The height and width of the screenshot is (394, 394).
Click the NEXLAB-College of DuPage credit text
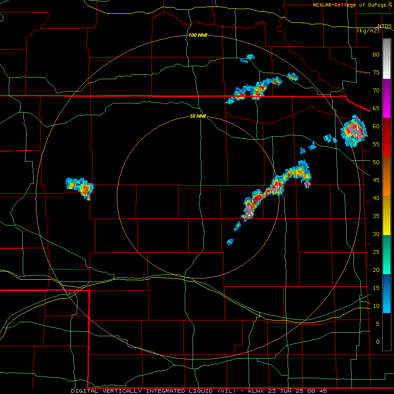349,5
